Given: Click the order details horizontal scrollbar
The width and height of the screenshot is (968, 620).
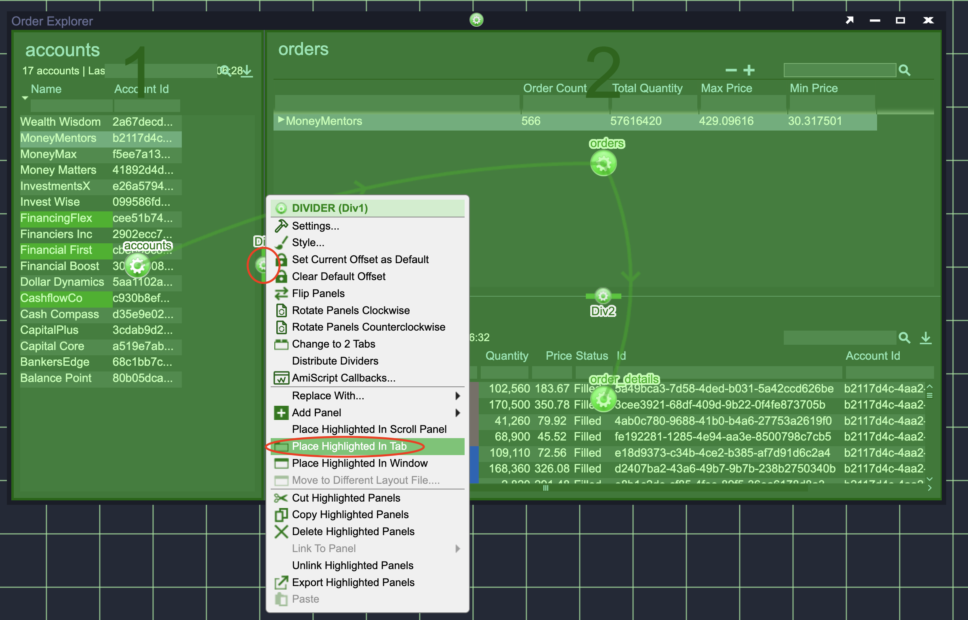Looking at the screenshot, I should pos(545,488).
